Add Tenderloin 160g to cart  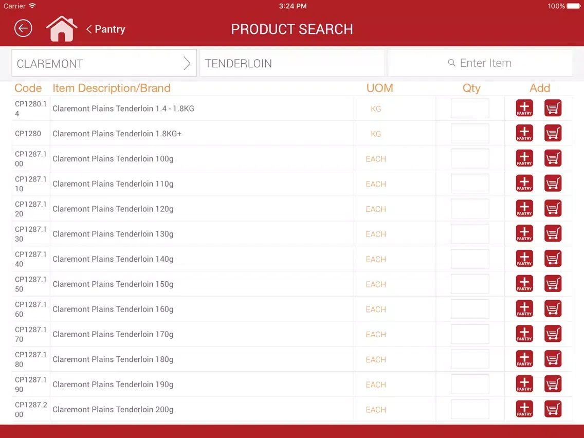553,309
